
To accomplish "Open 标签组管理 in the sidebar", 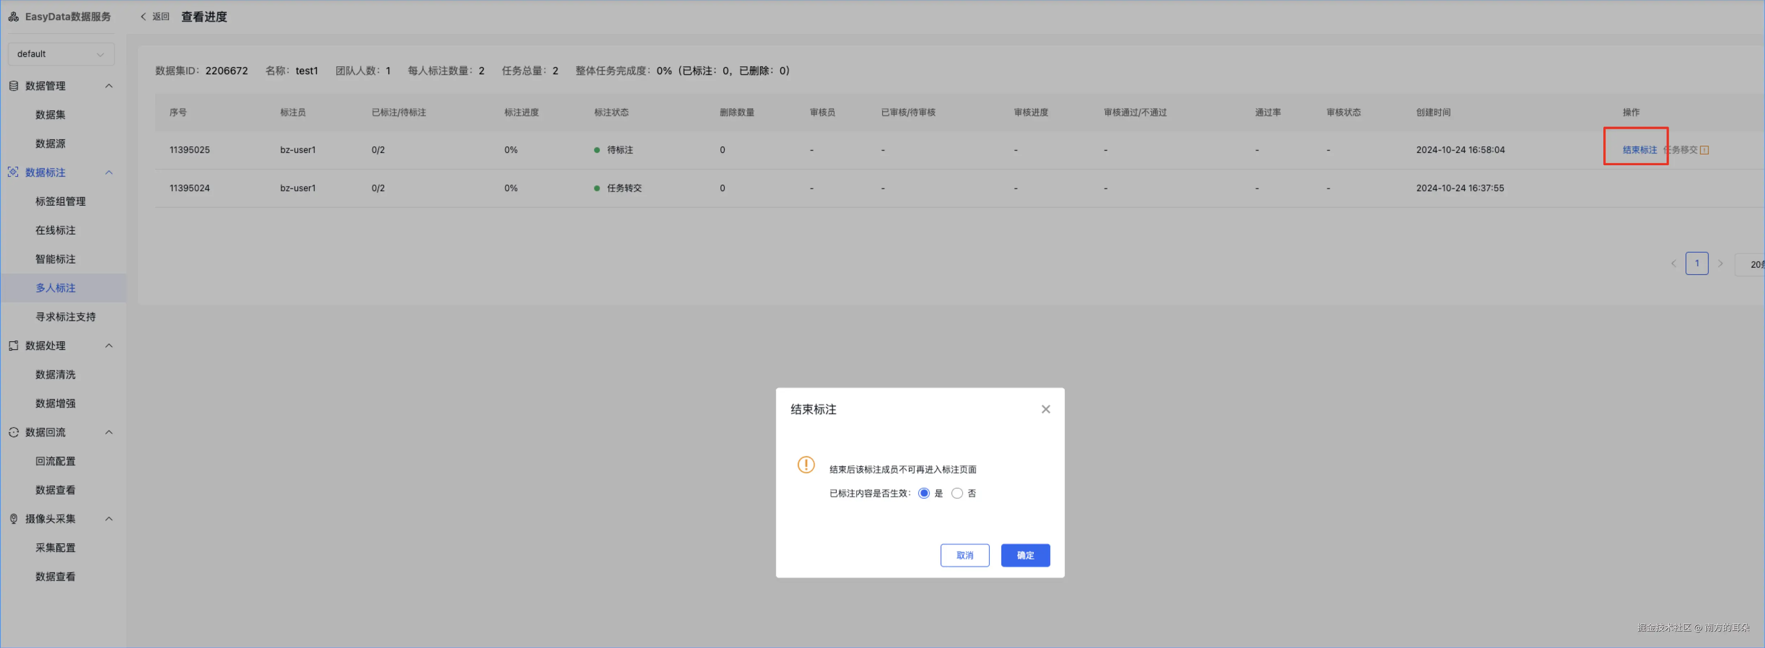I will pos(60,201).
